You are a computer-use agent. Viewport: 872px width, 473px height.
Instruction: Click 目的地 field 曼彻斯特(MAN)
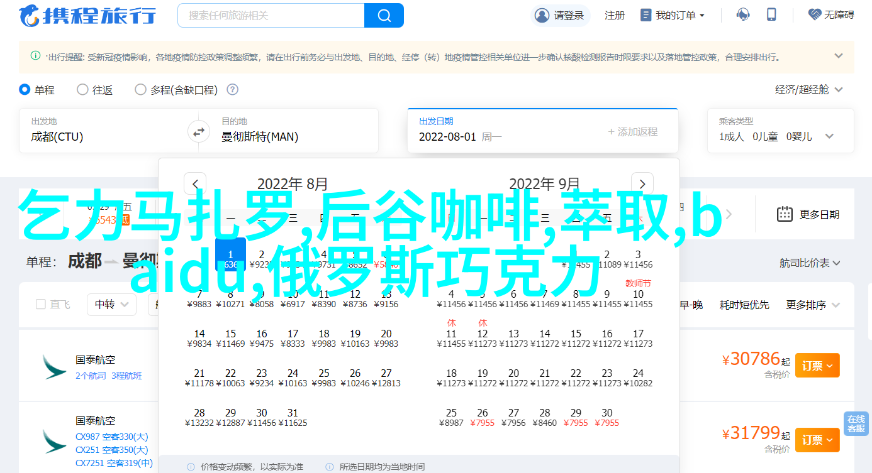pyautogui.click(x=293, y=131)
